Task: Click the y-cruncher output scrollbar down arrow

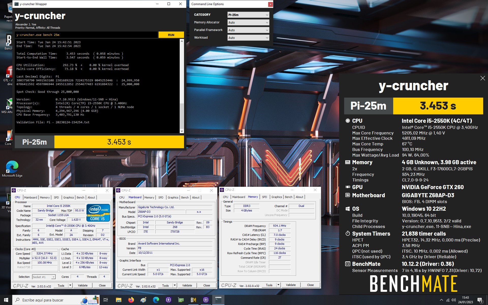Action: [x=181, y=131]
